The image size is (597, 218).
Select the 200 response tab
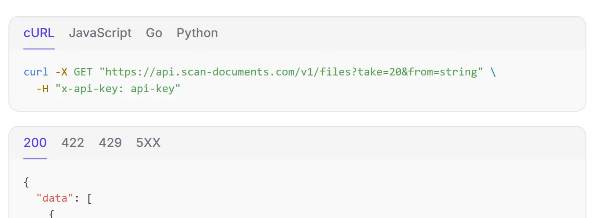coord(35,143)
